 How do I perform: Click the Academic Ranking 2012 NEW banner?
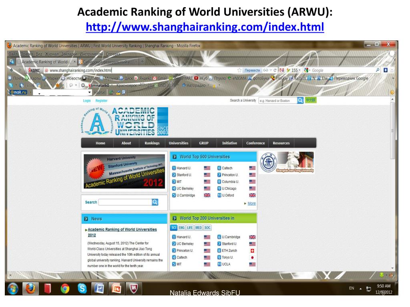tap(124, 171)
